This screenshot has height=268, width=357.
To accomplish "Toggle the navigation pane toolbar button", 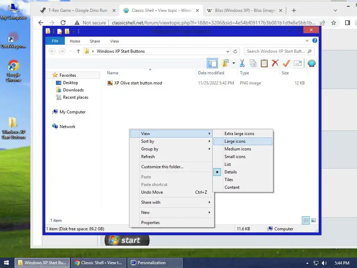I will point(212,63).
